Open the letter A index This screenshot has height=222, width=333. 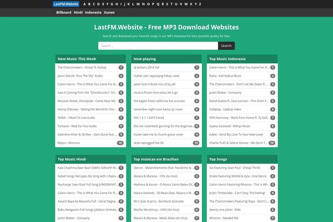[84, 4]
